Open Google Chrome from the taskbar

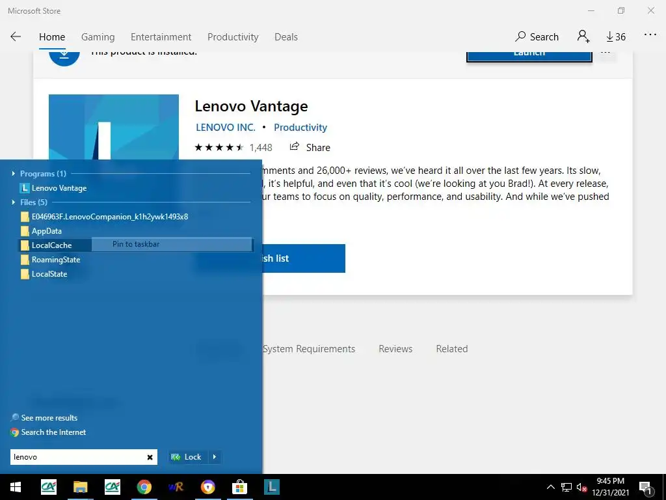click(x=144, y=487)
